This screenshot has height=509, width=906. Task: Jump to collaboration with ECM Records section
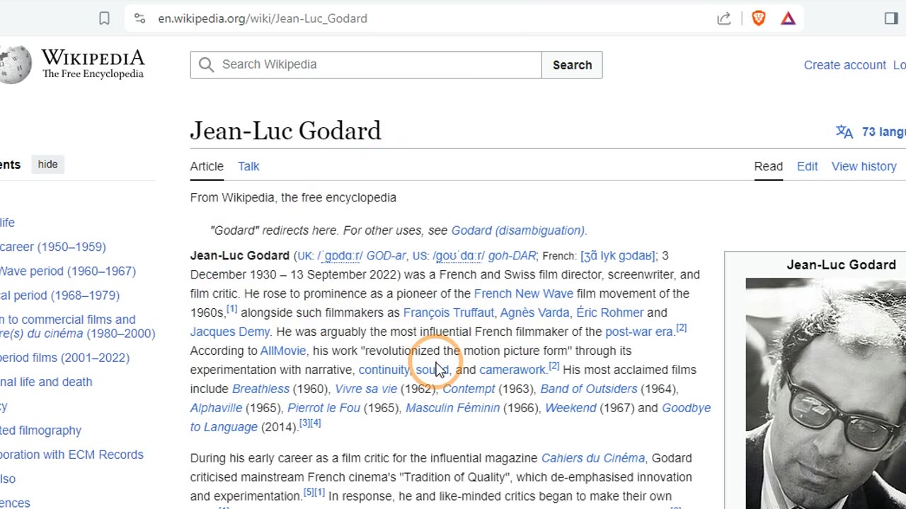(71, 455)
